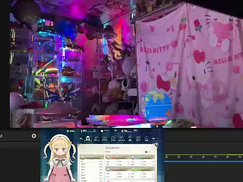Click the section icon beside the purple bar

pyautogui.click(x=108, y=169)
